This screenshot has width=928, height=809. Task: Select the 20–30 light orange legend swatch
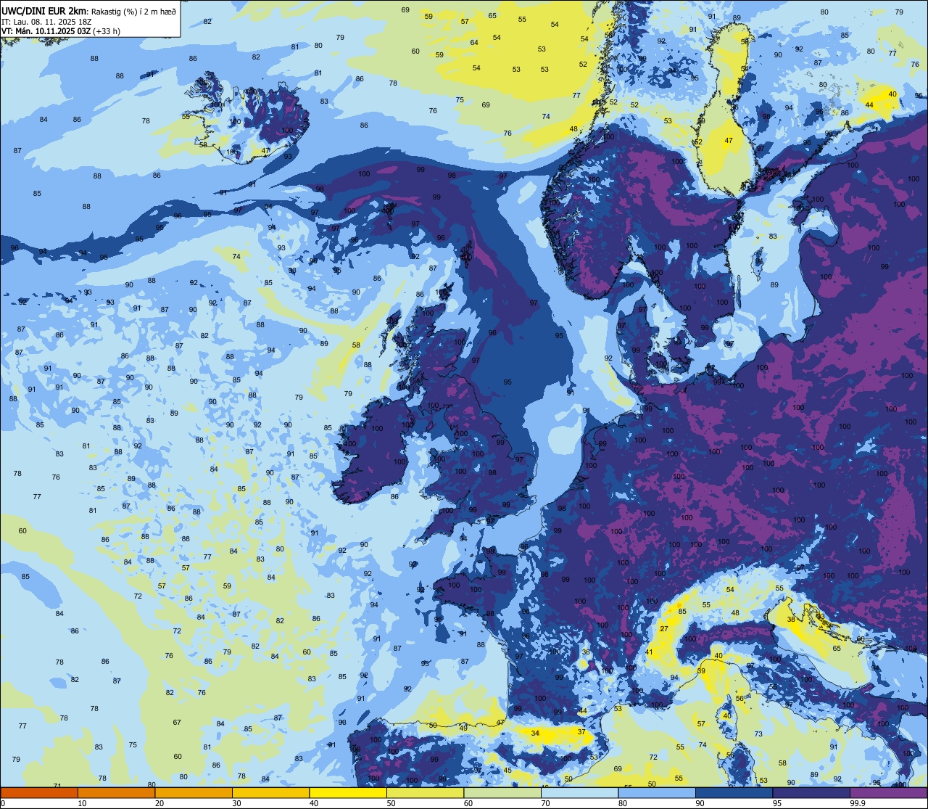194,792
